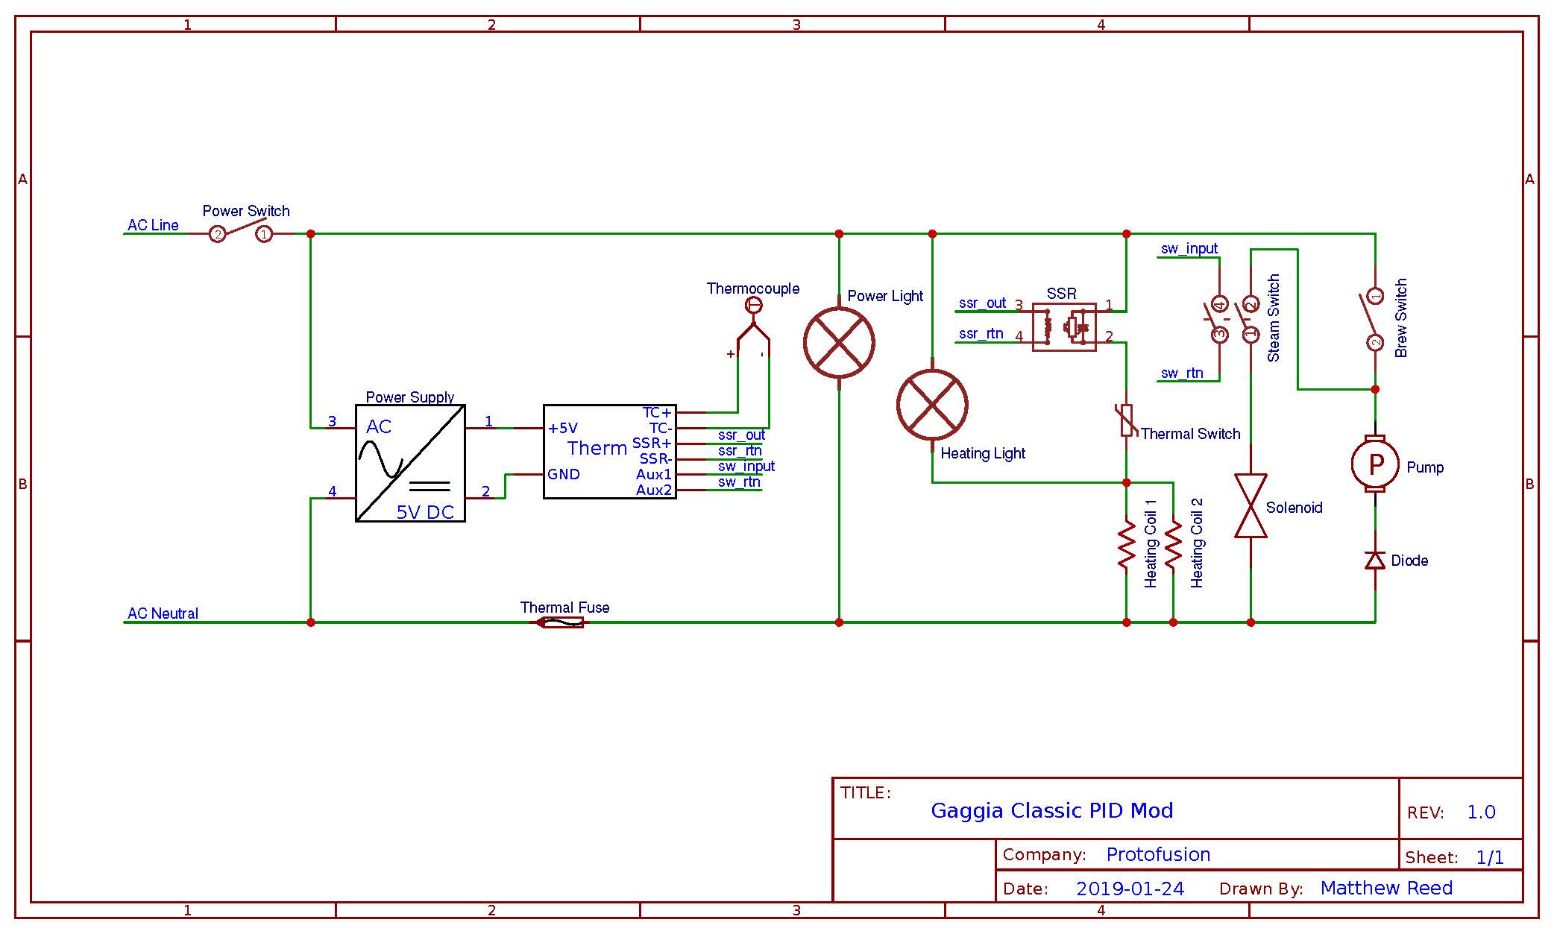Click the title Gaggia Classic PID Mod
Image resolution: width=1554 pixels, height=934 pixels.
(1052, 810)
